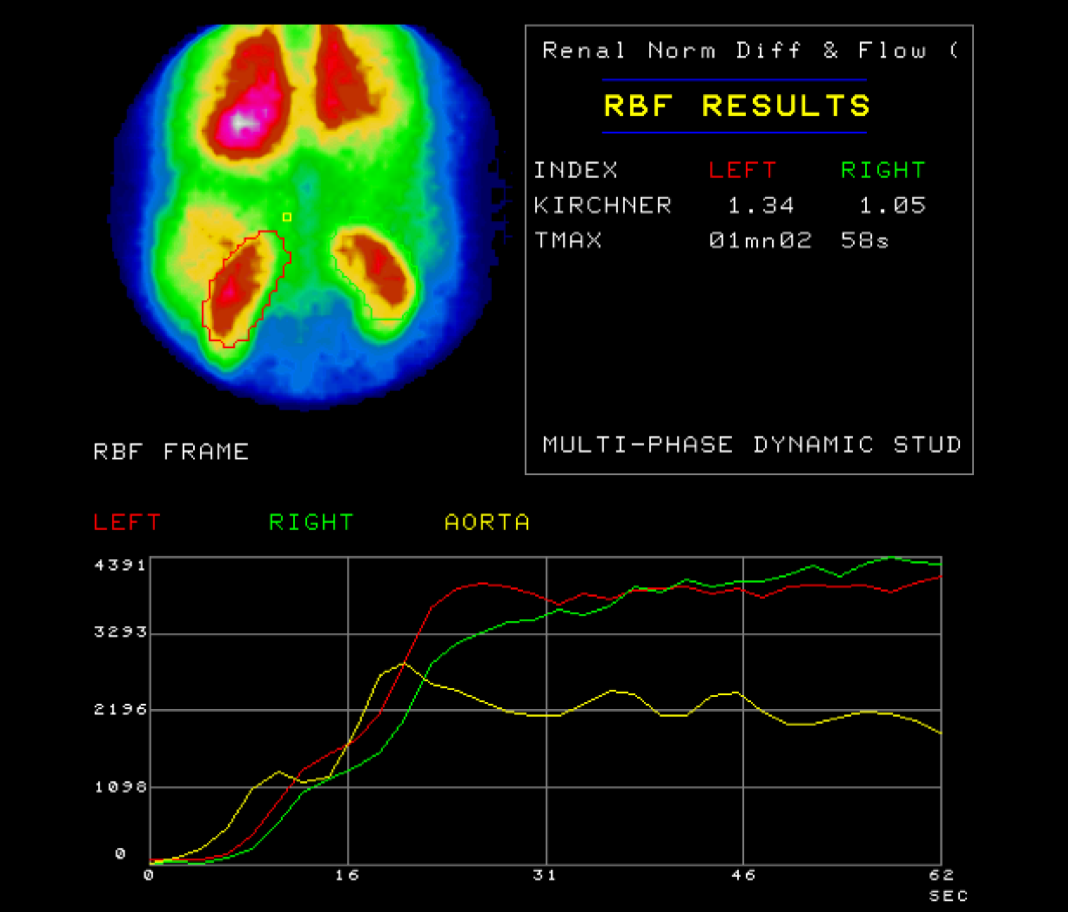This screenshot has height=912, width=1068.
Task: Select the left Kirchner value 1.34
Action: click(x=761, y=205)
